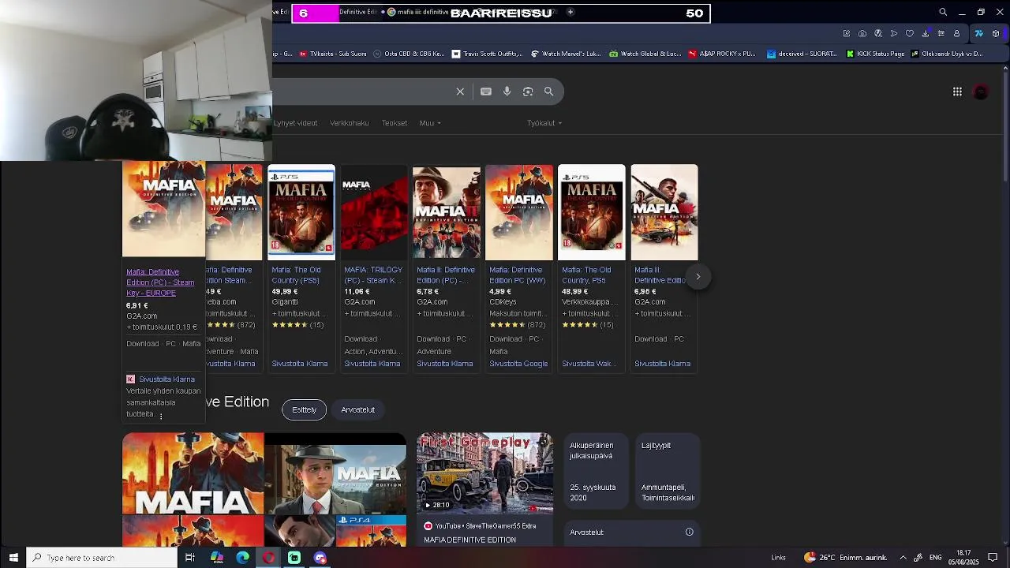Open the taskbar clock showing 18.17
The height and width of the screenshot is (568, 1010).
tap(963, 558)
